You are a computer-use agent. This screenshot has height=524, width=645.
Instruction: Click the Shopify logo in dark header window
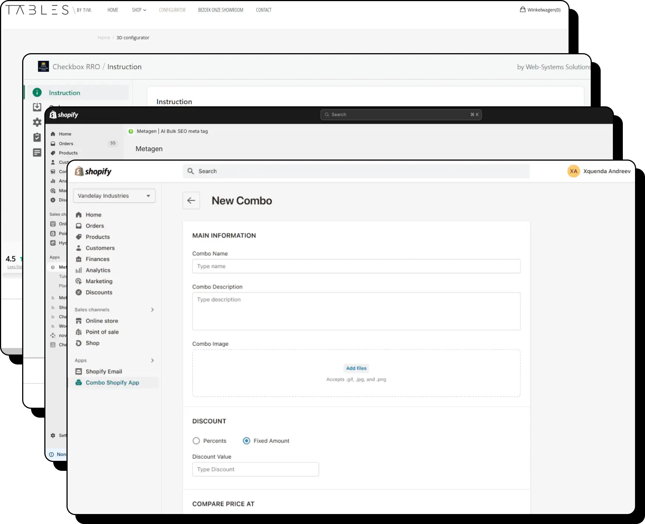click(x=64, y=115)
